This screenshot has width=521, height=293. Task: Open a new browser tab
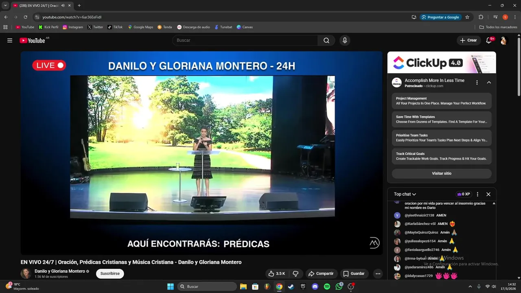point(79,6)
